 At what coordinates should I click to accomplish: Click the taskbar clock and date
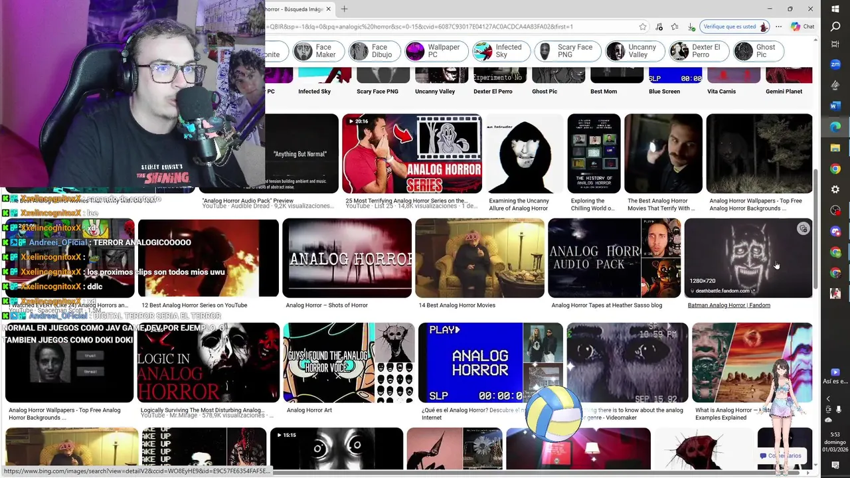click(x=835, y=442)
